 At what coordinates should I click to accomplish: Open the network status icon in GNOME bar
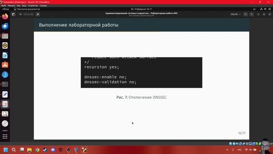pyautogui.click(x=261, y=9)
